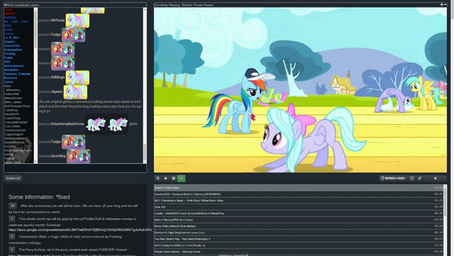
Task: Click the Refresh Video button
Action: coord(393,178)
